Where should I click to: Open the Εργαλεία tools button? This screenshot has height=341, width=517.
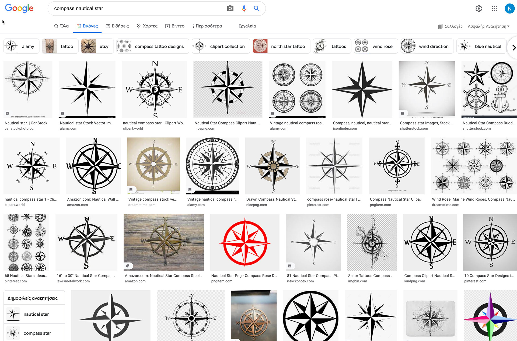[247, 26]
